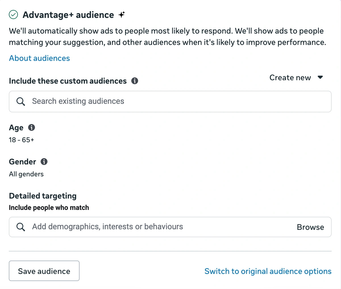341x289 pixels.
Task: Click the Age info icon
Action: (x=32, y=127)
